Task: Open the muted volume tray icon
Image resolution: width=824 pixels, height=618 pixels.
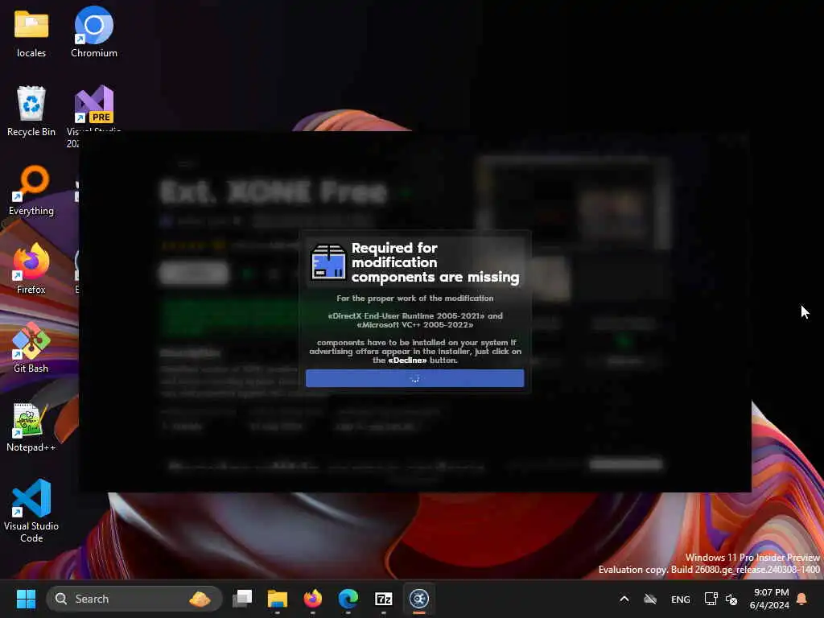Action: tap(731, 599)
